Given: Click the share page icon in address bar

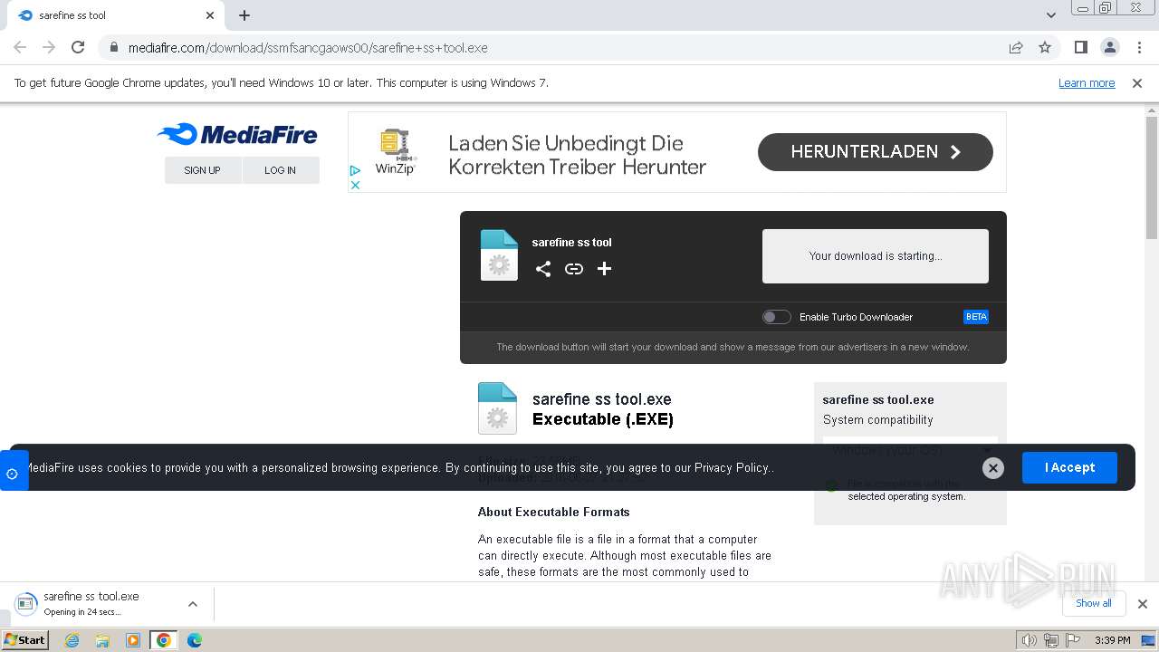Looking at the screenshot, I should click(x=1016, y=48).
